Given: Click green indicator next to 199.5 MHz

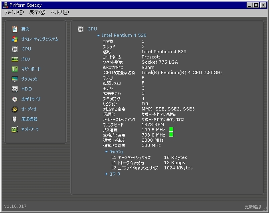Looking at the screenshot, I should point(171,130).
